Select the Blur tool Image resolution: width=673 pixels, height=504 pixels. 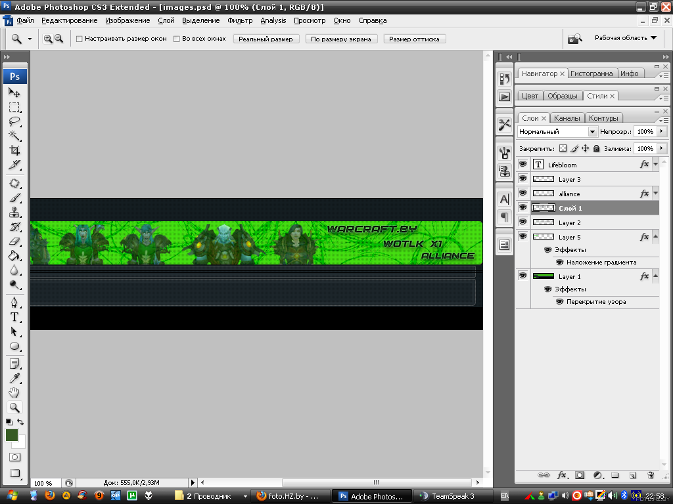pyautogui.click(x=14, y=271)
